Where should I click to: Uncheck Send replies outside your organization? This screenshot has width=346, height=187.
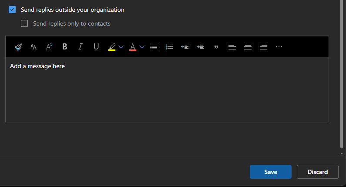(12, 10)
